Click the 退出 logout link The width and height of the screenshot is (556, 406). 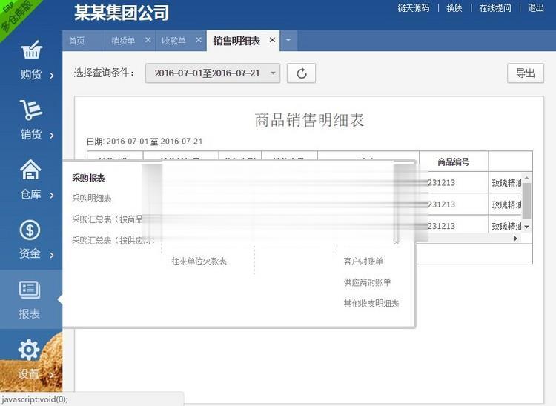point(536,8)
